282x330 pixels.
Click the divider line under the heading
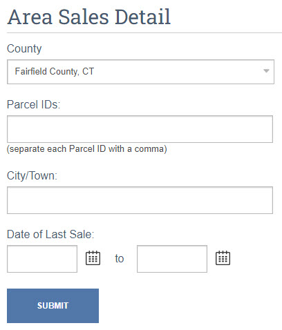[x=144, y=32]
